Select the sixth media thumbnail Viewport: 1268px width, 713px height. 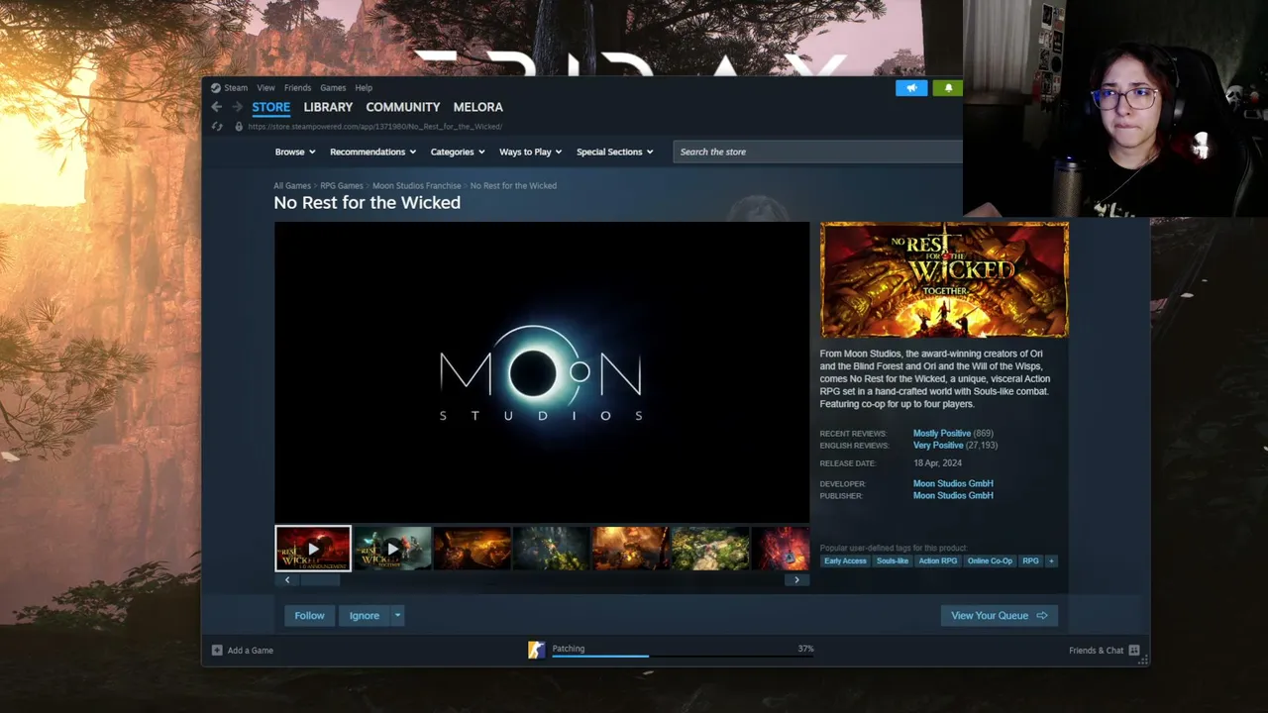[709, 549]
